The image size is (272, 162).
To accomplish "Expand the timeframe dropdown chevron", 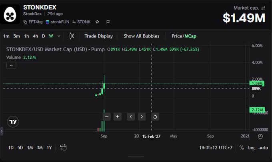I will tap(59, 36).
